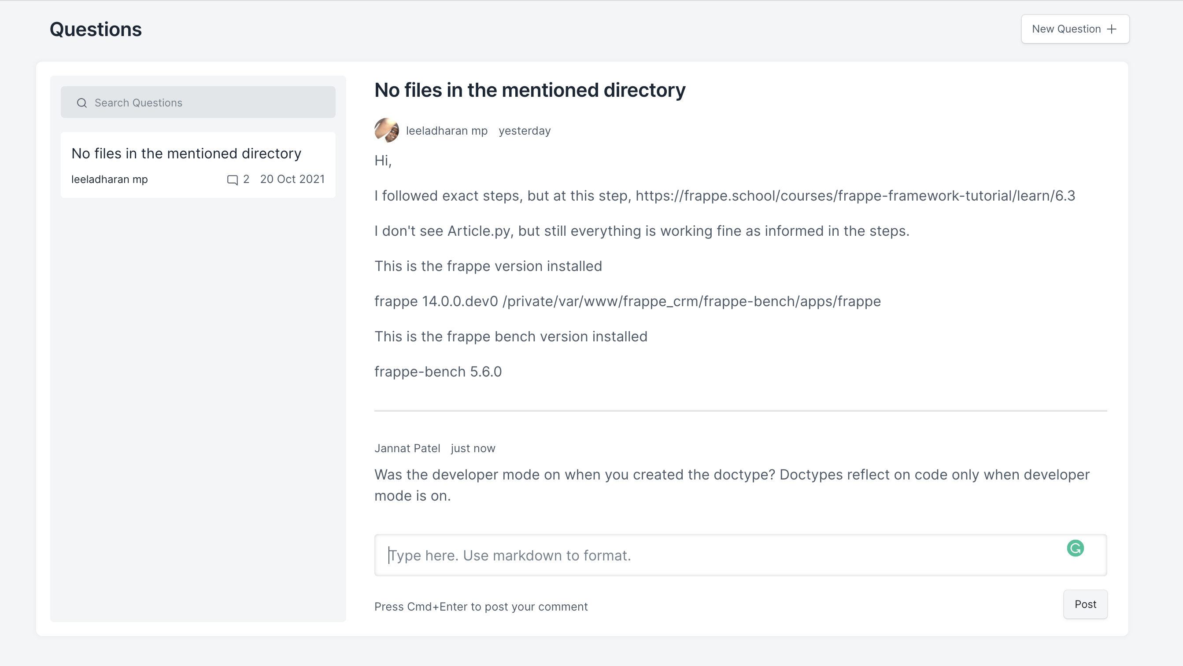Image resolution: width=1183 pixels, height=666 pixels.
Task: Open the frappe.school course URL in post
Action: coord(855,196)
